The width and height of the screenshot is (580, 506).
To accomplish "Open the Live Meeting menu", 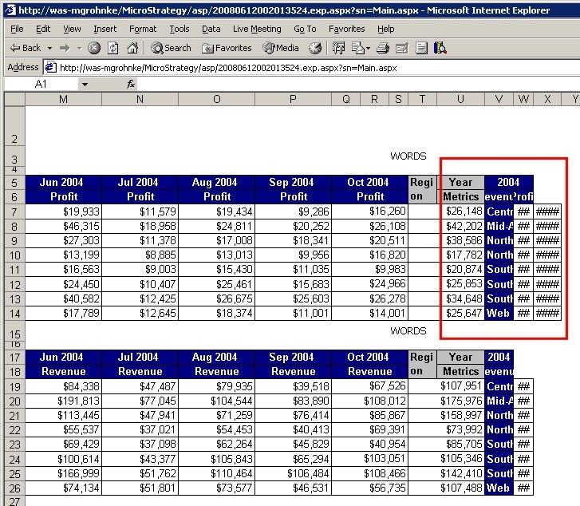I will [257, 29].
